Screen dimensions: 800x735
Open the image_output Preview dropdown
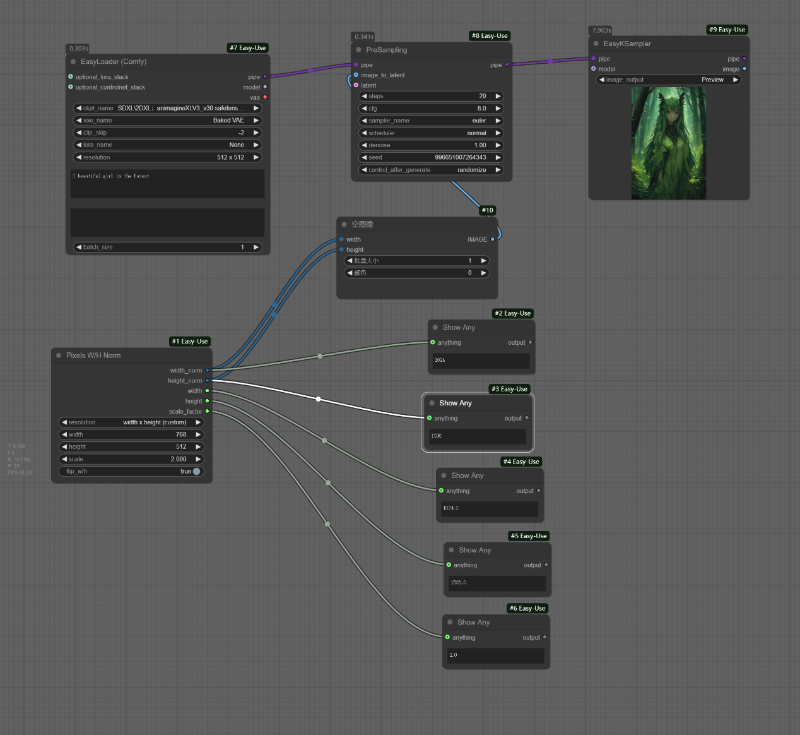click(x=668, y=80)
